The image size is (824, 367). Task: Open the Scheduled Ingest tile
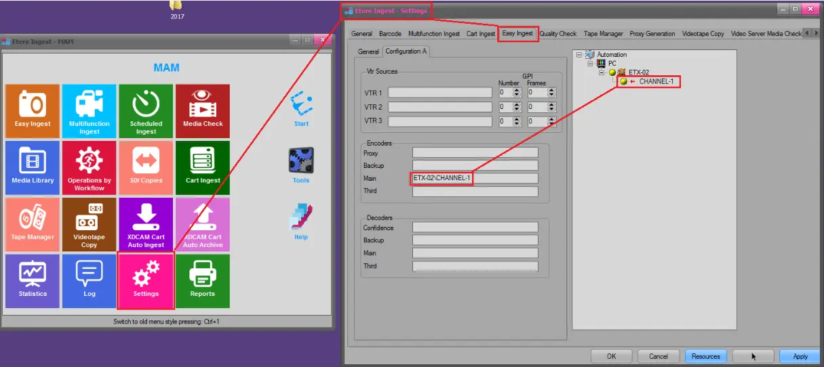146,111
